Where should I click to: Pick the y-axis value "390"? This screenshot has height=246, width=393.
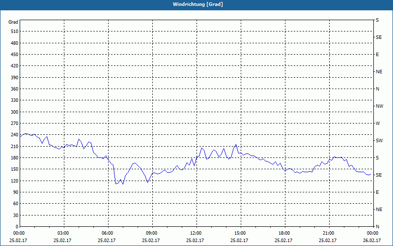coord(15,78)
